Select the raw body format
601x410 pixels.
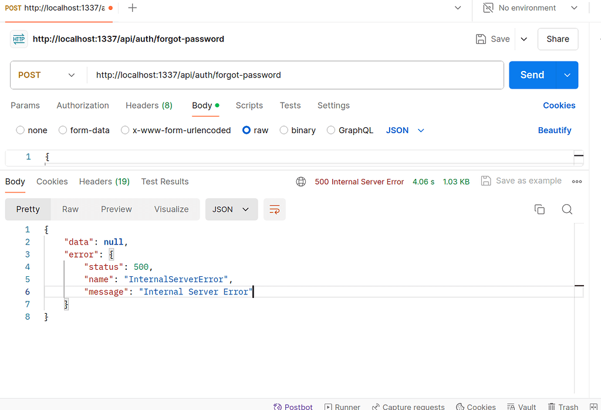pos(247,130)
